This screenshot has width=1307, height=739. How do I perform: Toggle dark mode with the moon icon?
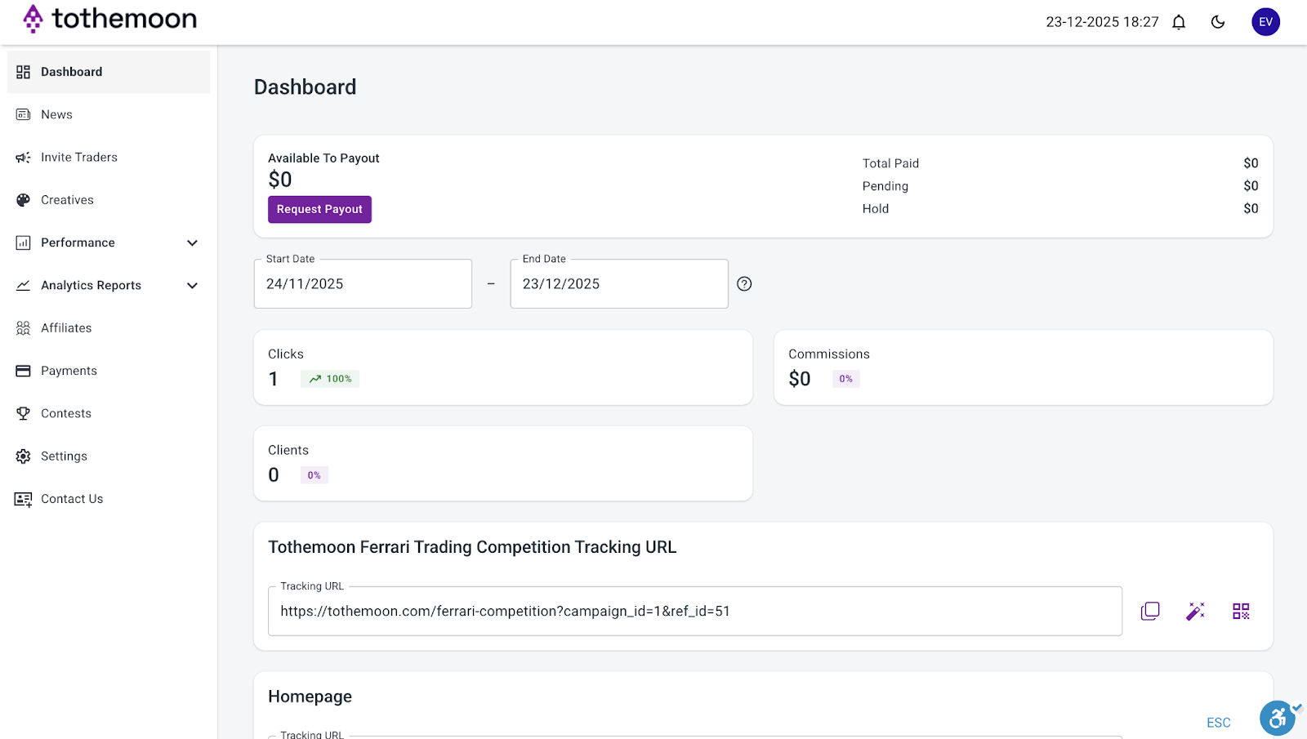pos(1218,22)
